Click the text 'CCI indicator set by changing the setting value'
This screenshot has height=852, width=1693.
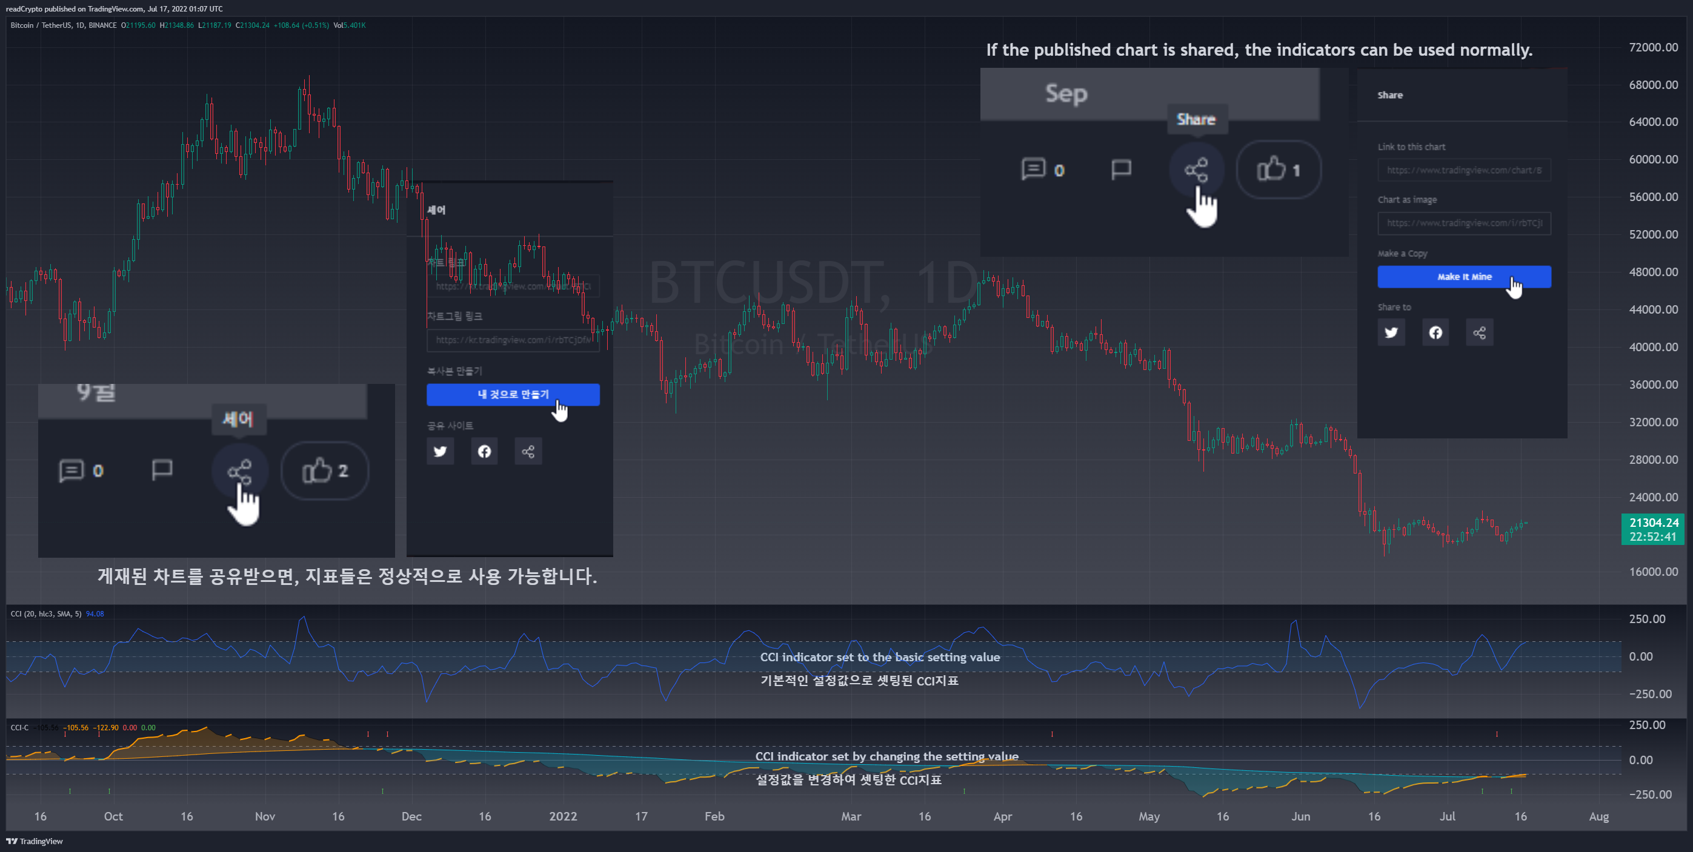point(887,756)
